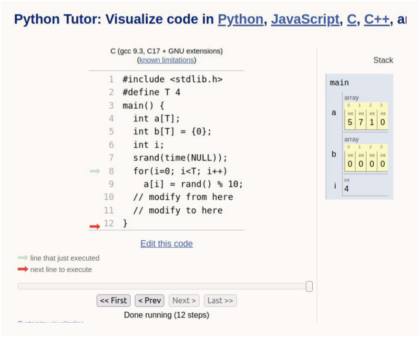This screenshot has height=337, width=420.
Task: Click code line 9 'a[i] = rand() % 10;'
Action: [x=194, y=184]
